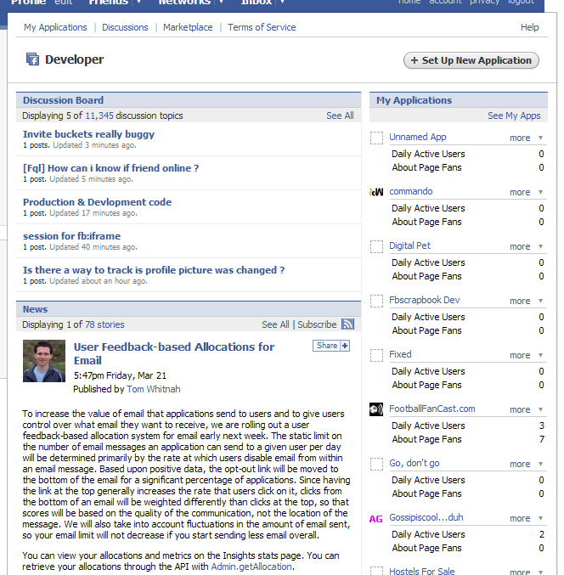Viewport: 564px width, 575px height.
Task: Click Tom Whitnah's profile photo thumbnail
Action: (x=44, y=362)
